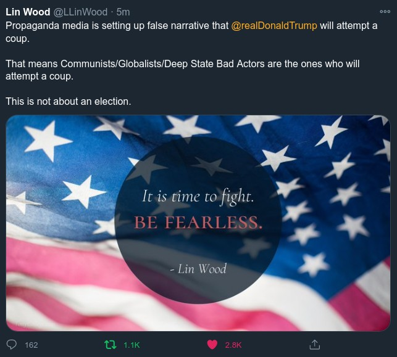
Task: Click the @LLinWood handle
Action: [x=80, y=12]
